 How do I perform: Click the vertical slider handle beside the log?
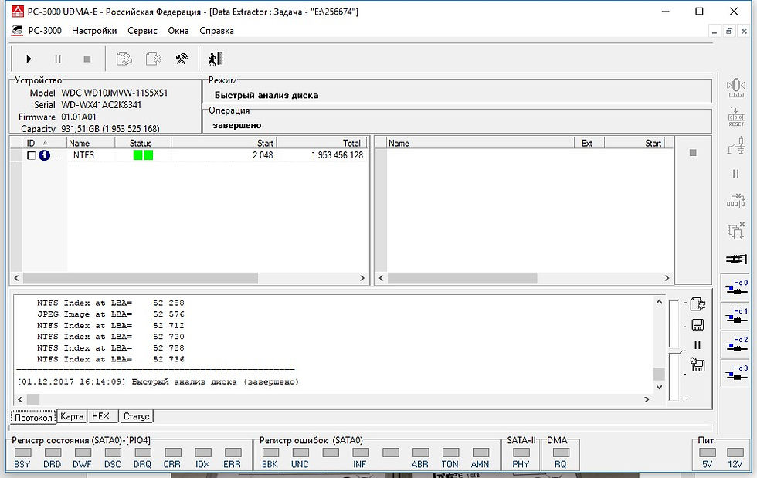[675, 352]
